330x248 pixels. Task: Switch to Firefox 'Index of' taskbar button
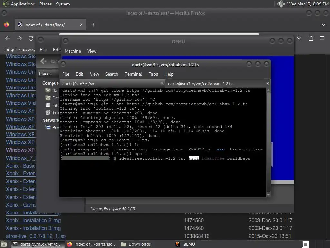click(92, 244)
